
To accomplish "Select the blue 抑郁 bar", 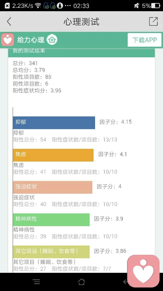I will (54, 123).
